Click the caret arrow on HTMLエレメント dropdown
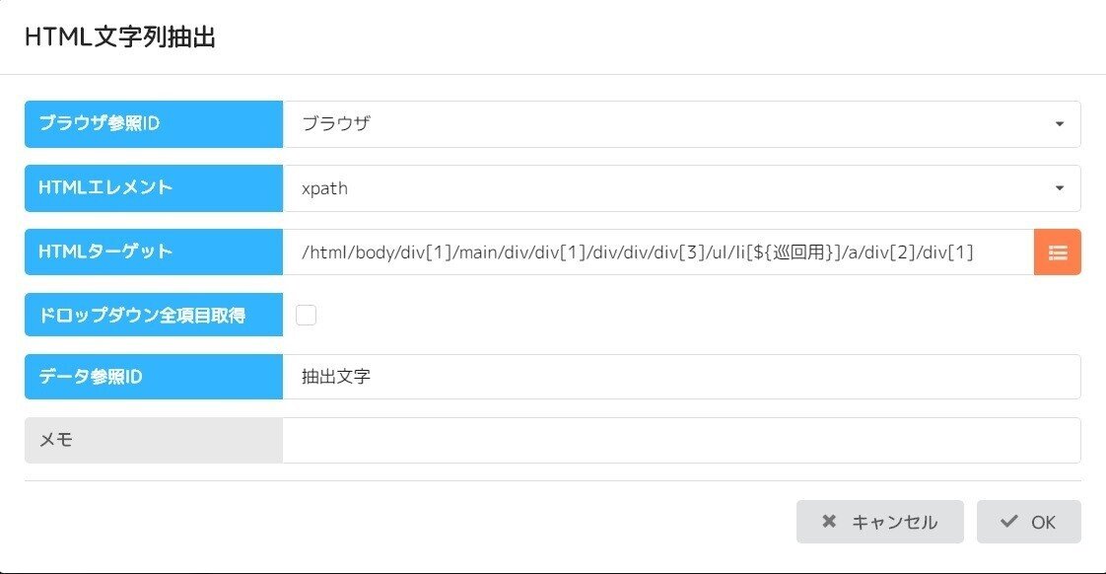 pyautogui.click(x=1060, y=188)
